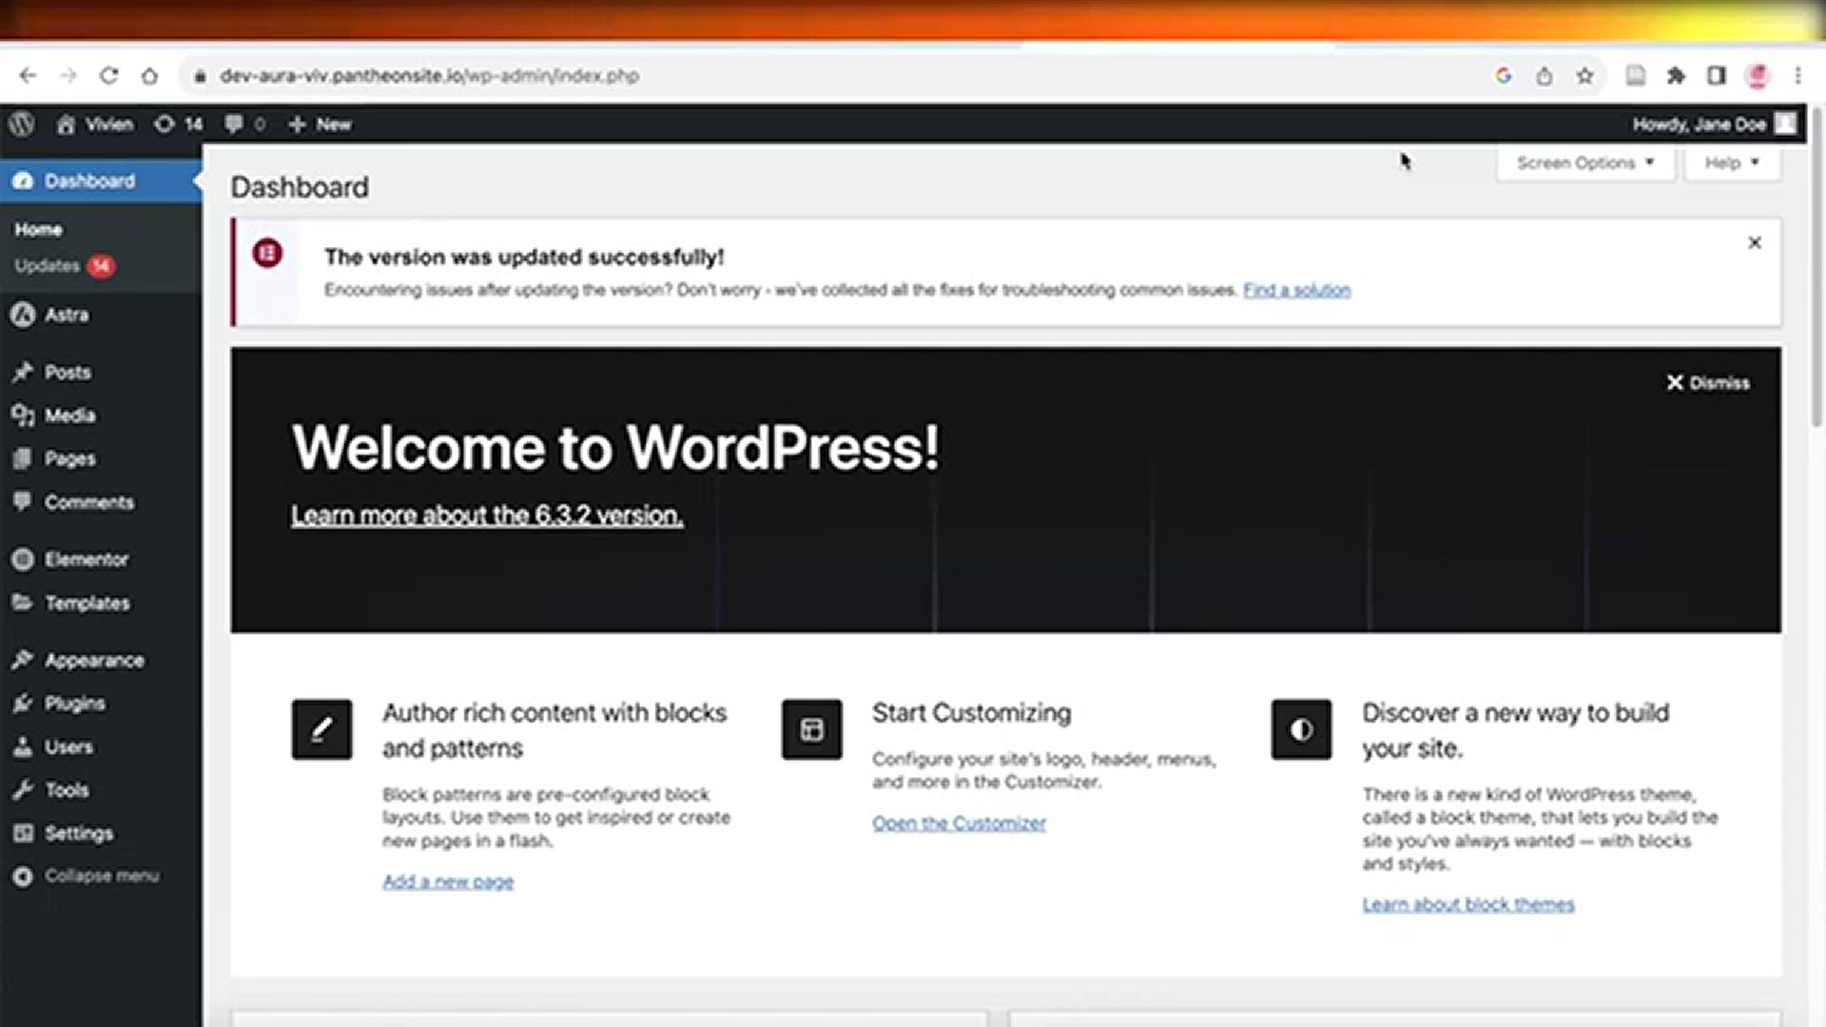Image resolution: width=1826 pixels, height=1027 pixels.
Task: Expand the Screen Options dropdown
Action: (1583, 163)
